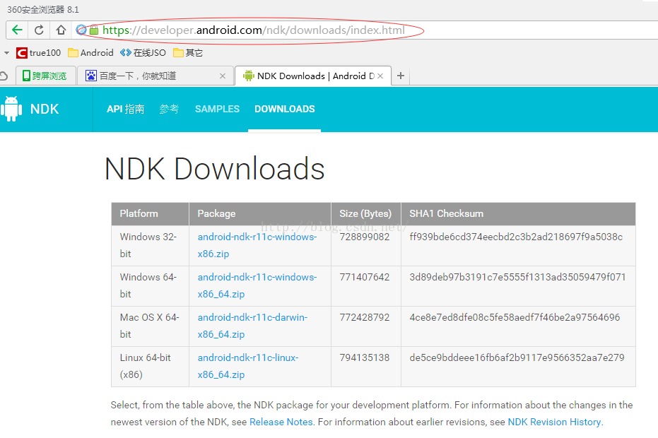Go to the browser home page icon
The height and width of the screenshot is (438, 658).
(61, 30)
